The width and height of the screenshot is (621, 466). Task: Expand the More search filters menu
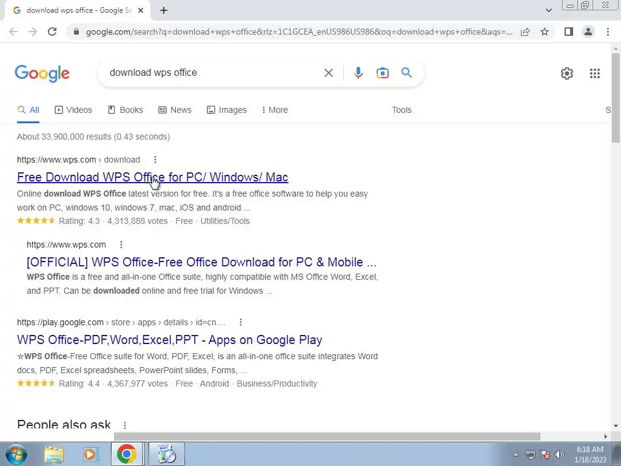pos(275,110)
